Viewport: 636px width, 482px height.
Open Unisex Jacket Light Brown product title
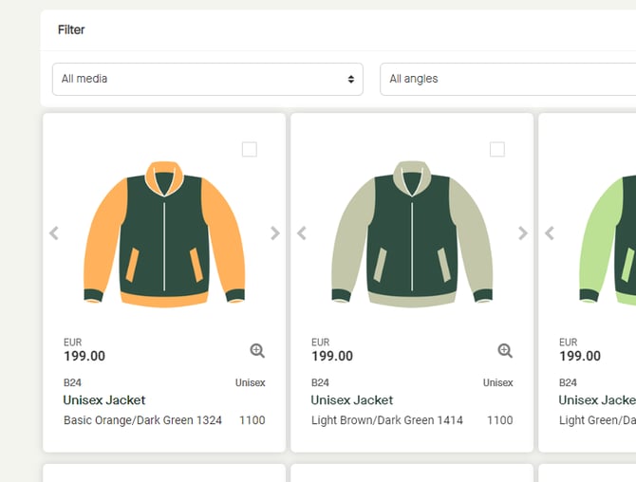[x=352, y=400]
